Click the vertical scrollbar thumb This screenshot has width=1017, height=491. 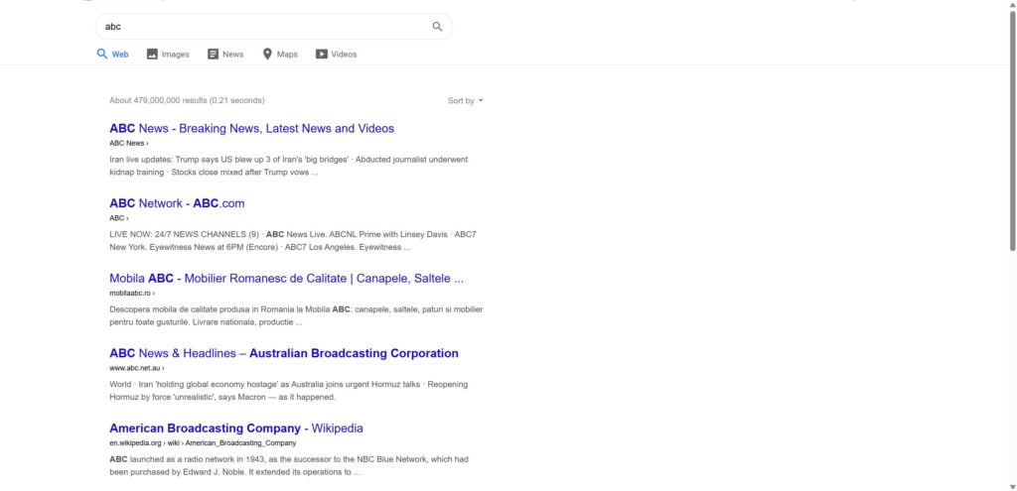click(x=1012, y=132)
